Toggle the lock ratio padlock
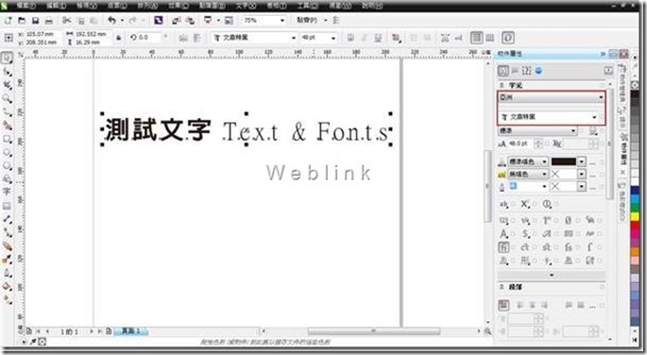Viewport: 647px width, 355px height. pos(119,38)
